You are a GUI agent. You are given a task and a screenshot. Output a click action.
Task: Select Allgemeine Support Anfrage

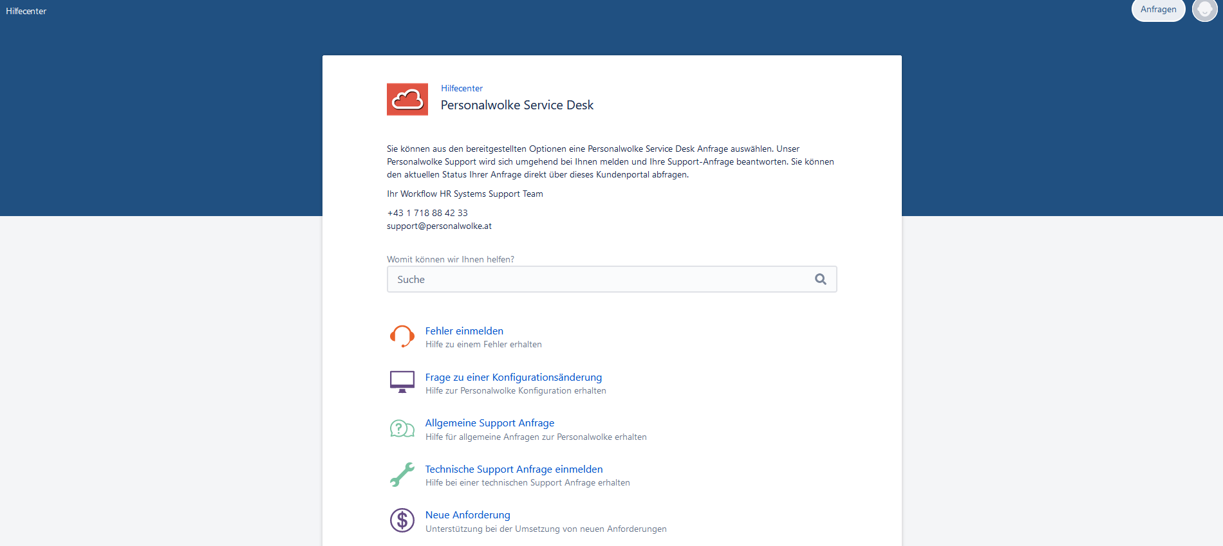coord(489,423)
